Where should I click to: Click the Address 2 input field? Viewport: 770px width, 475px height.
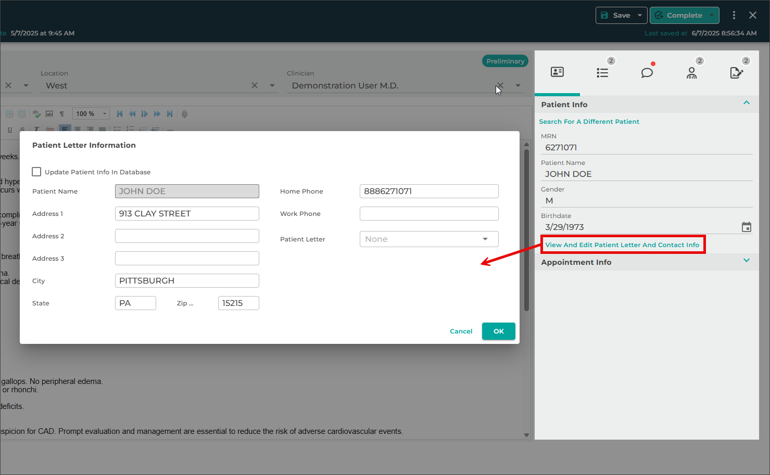click(x=187, y=236)
